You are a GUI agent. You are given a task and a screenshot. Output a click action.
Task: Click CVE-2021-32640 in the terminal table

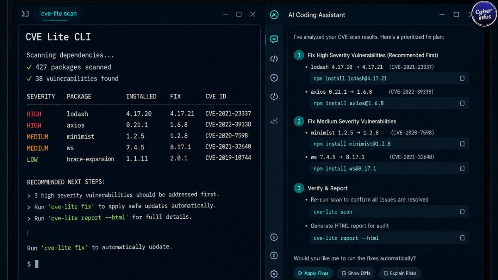[x=228, y=146]
